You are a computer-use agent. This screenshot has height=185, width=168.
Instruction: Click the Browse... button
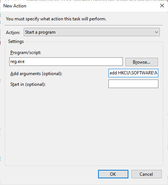pos(142,62)
